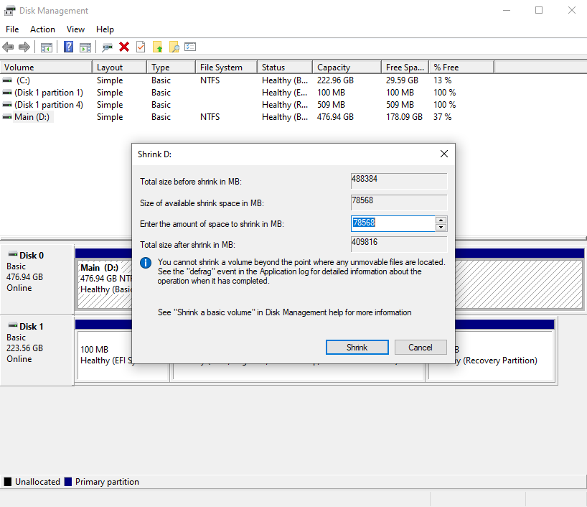Open Help via the blue question mark icon
Screen dimensions: 587x507
pyautogui.click(x=69, y=47)
